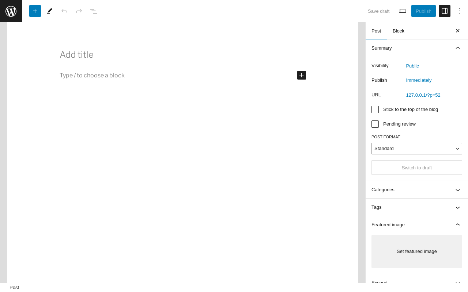Image resolution: width=468 pixels, height=292 pixels.
Task: Click the Visibility label text
Action: [x=380, y=66]
